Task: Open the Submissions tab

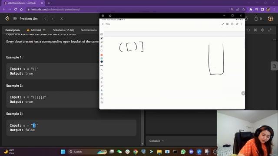Action: (89, 30)
